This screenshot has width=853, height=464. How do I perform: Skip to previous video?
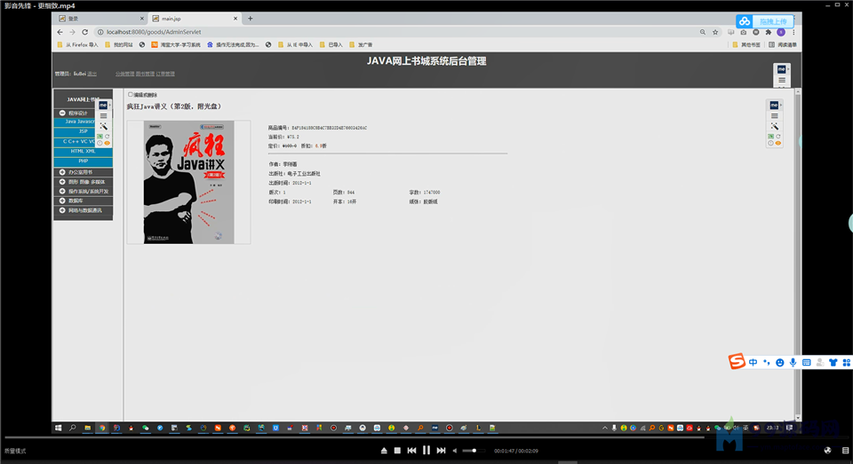(x=411, y=451)
